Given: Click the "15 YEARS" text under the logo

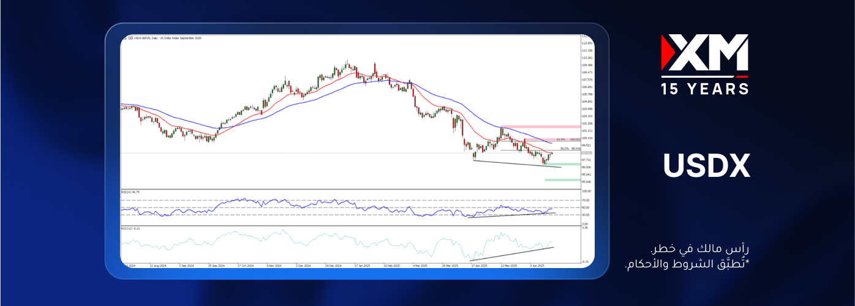Looking at the screenshot, I should [705, 89].
